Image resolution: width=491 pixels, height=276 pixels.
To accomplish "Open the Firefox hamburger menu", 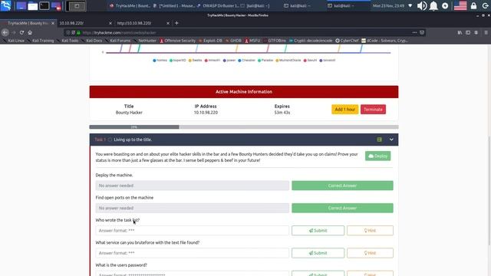I will (486, 32).
